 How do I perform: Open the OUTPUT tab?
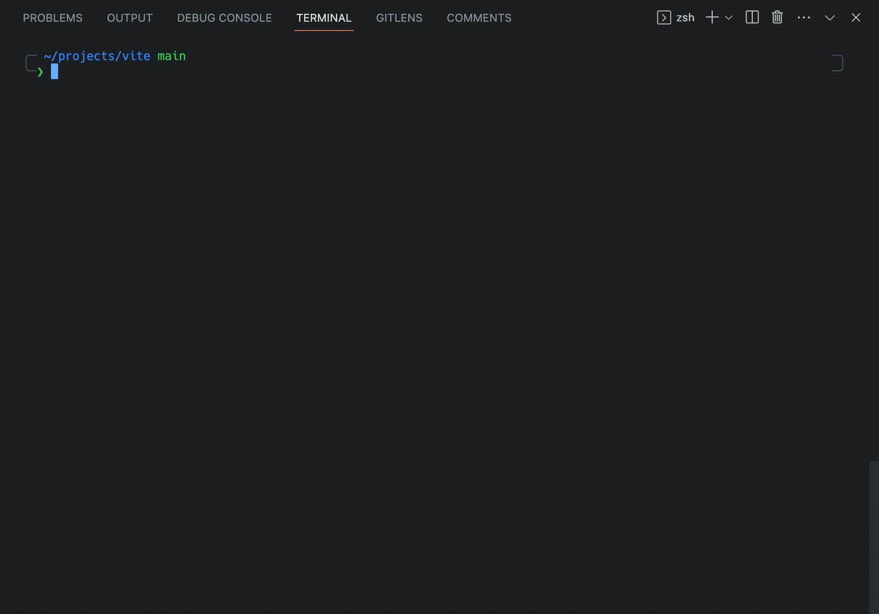pos(130,18)
